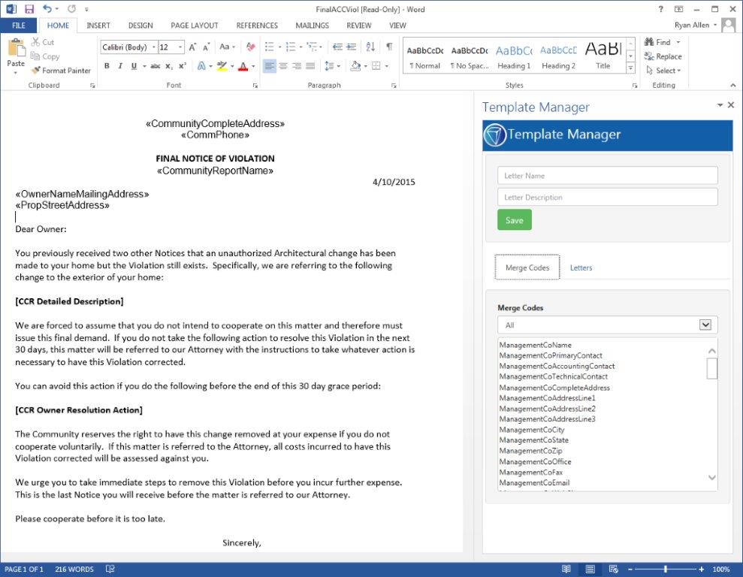
Task: Show paragraph marks with the pilcrow icon
Action: [x=389, y=47]
